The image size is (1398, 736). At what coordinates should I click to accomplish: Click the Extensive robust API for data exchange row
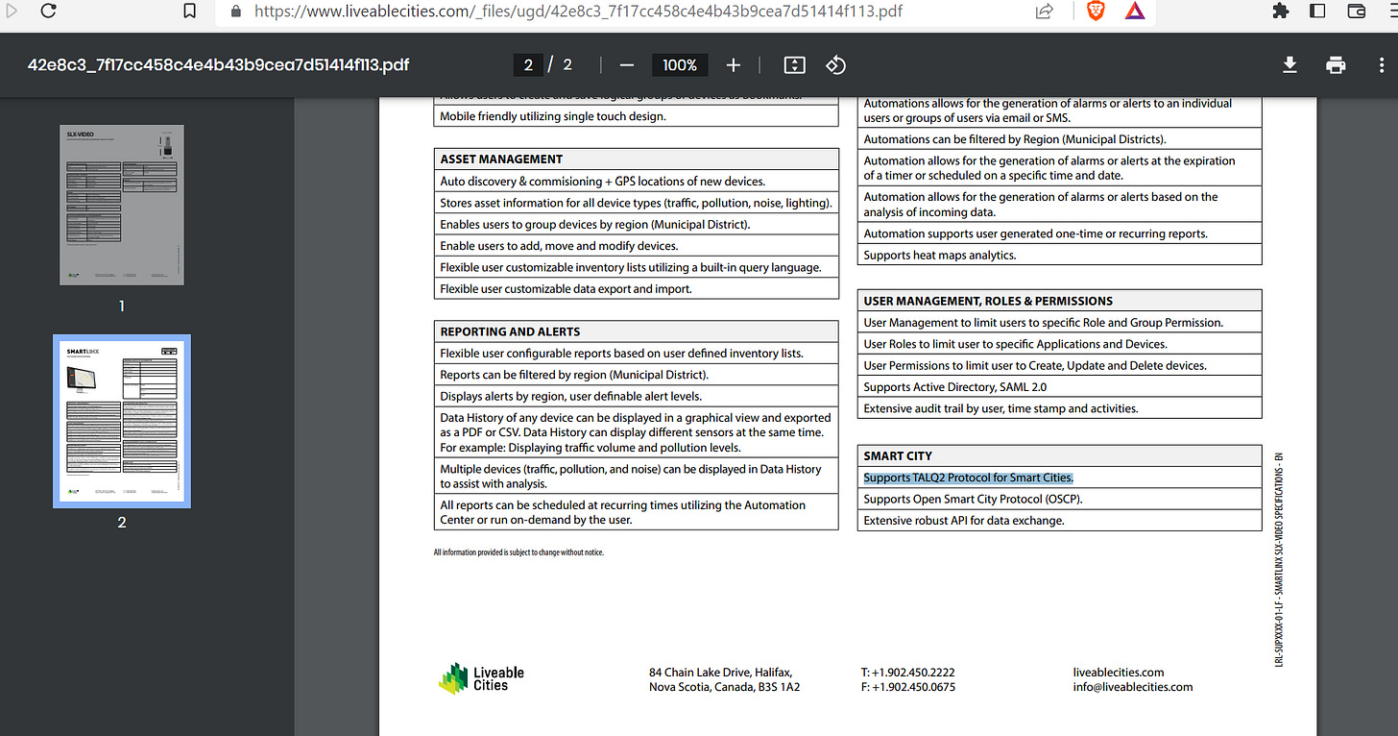1059,520
